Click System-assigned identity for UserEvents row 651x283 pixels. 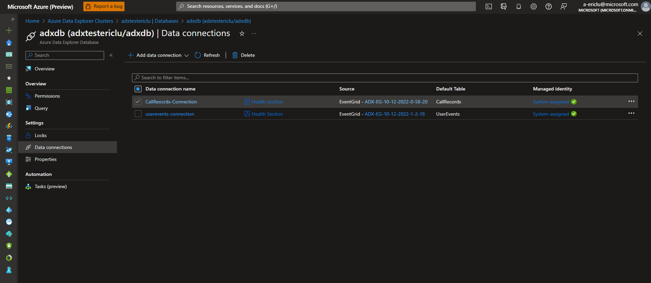[x=551, y=114]
